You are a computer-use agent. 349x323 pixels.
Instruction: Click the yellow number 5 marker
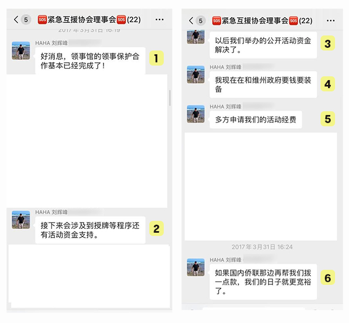tap(328, 119)
